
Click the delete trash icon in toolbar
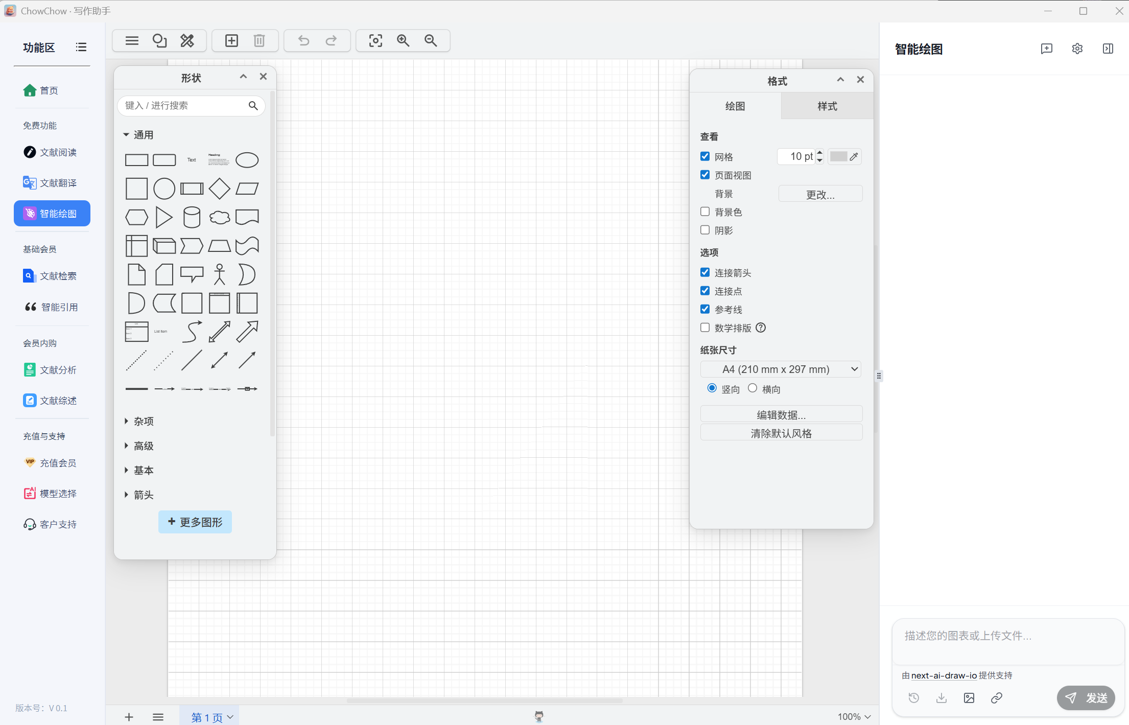pyautogui.click(x=259, y=41)
